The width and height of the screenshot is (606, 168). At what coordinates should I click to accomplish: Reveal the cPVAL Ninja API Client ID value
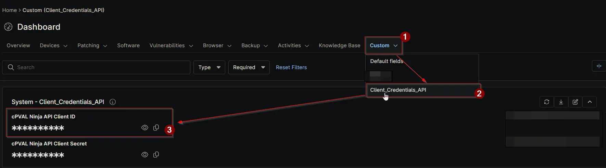tap(145, 128)
